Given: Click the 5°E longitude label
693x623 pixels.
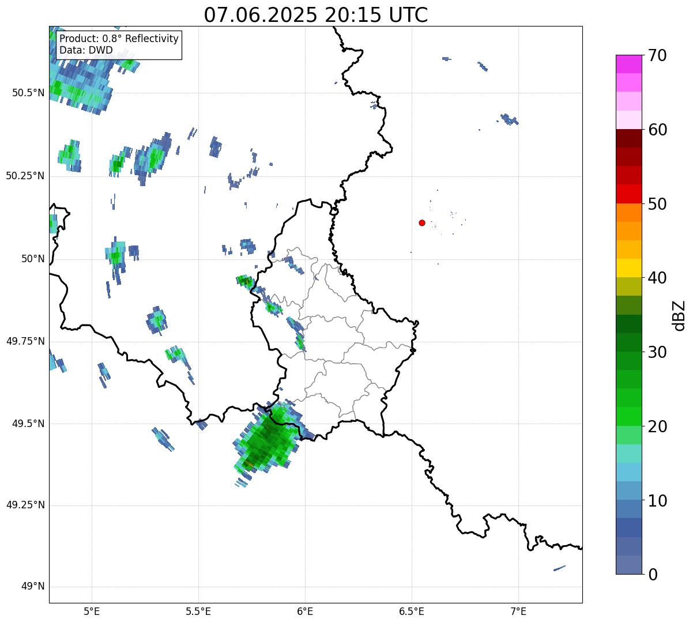Looking at the screenshot, I should pyautogui.click(x=92, y=611).
